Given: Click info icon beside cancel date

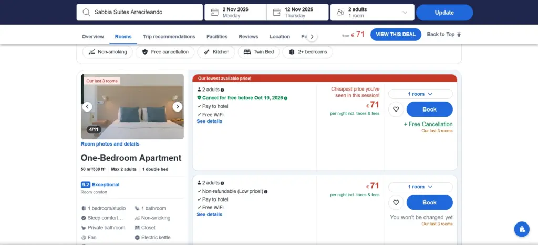Looking at the screenshot, I should (286, 98).
